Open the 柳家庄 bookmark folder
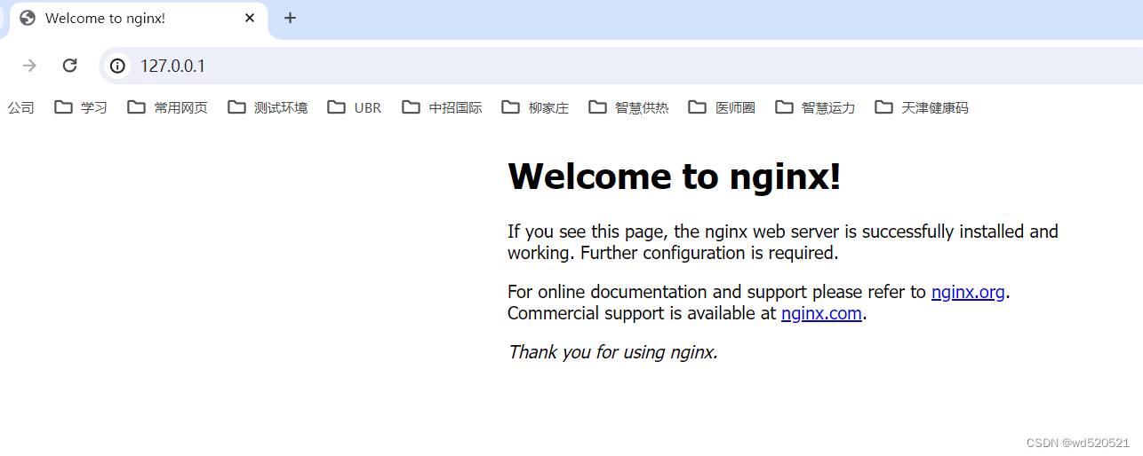Image resolution: width=1143 pixels, height=456 pixels. [x=535, y=107]
